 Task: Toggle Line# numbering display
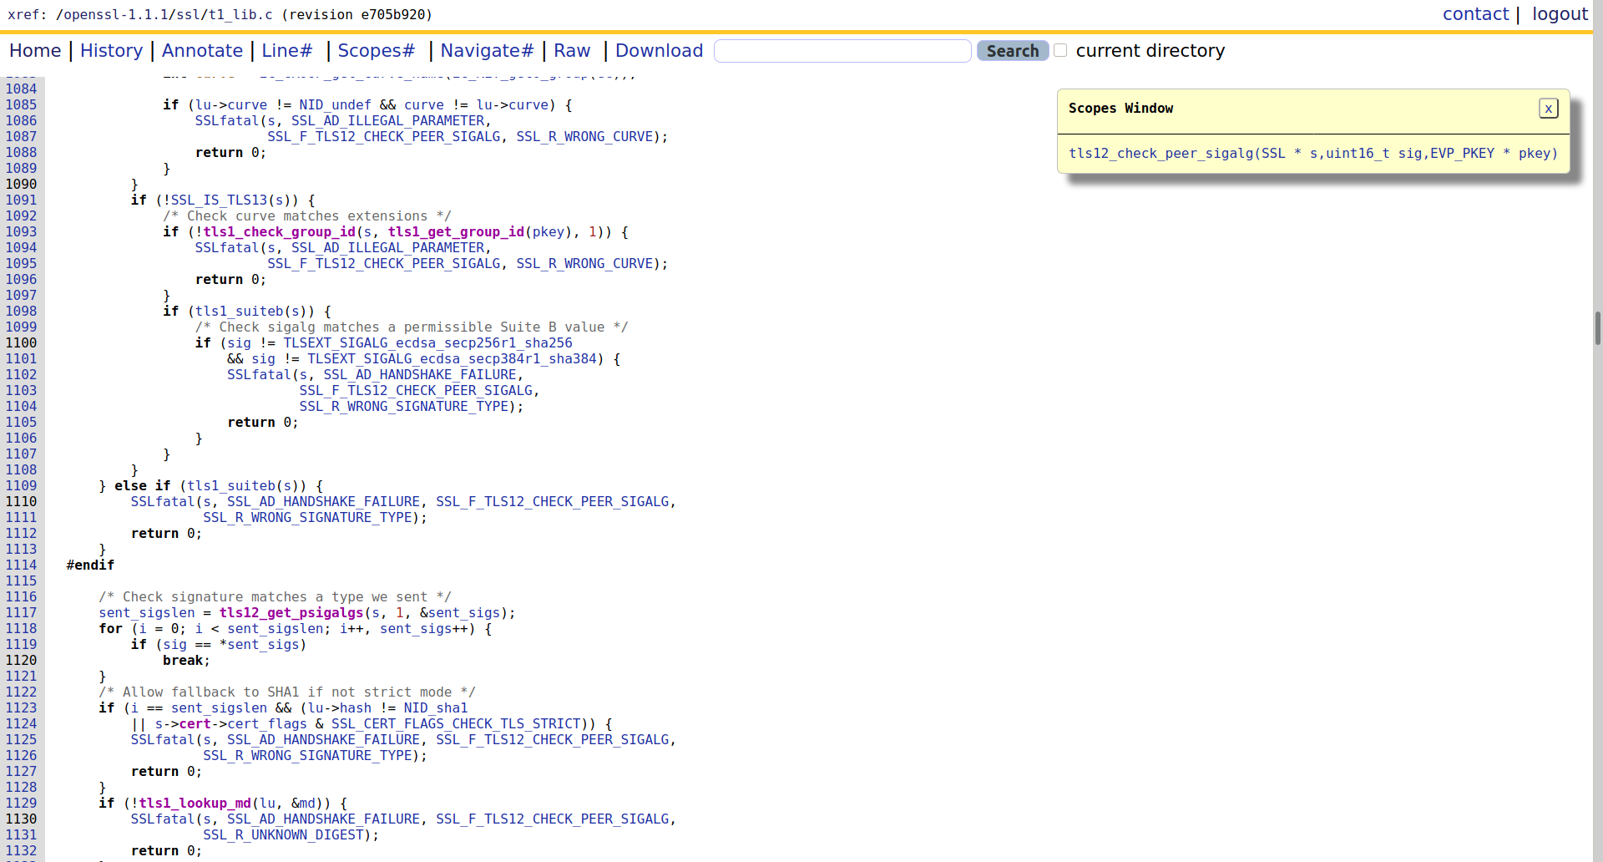(286, 51)
